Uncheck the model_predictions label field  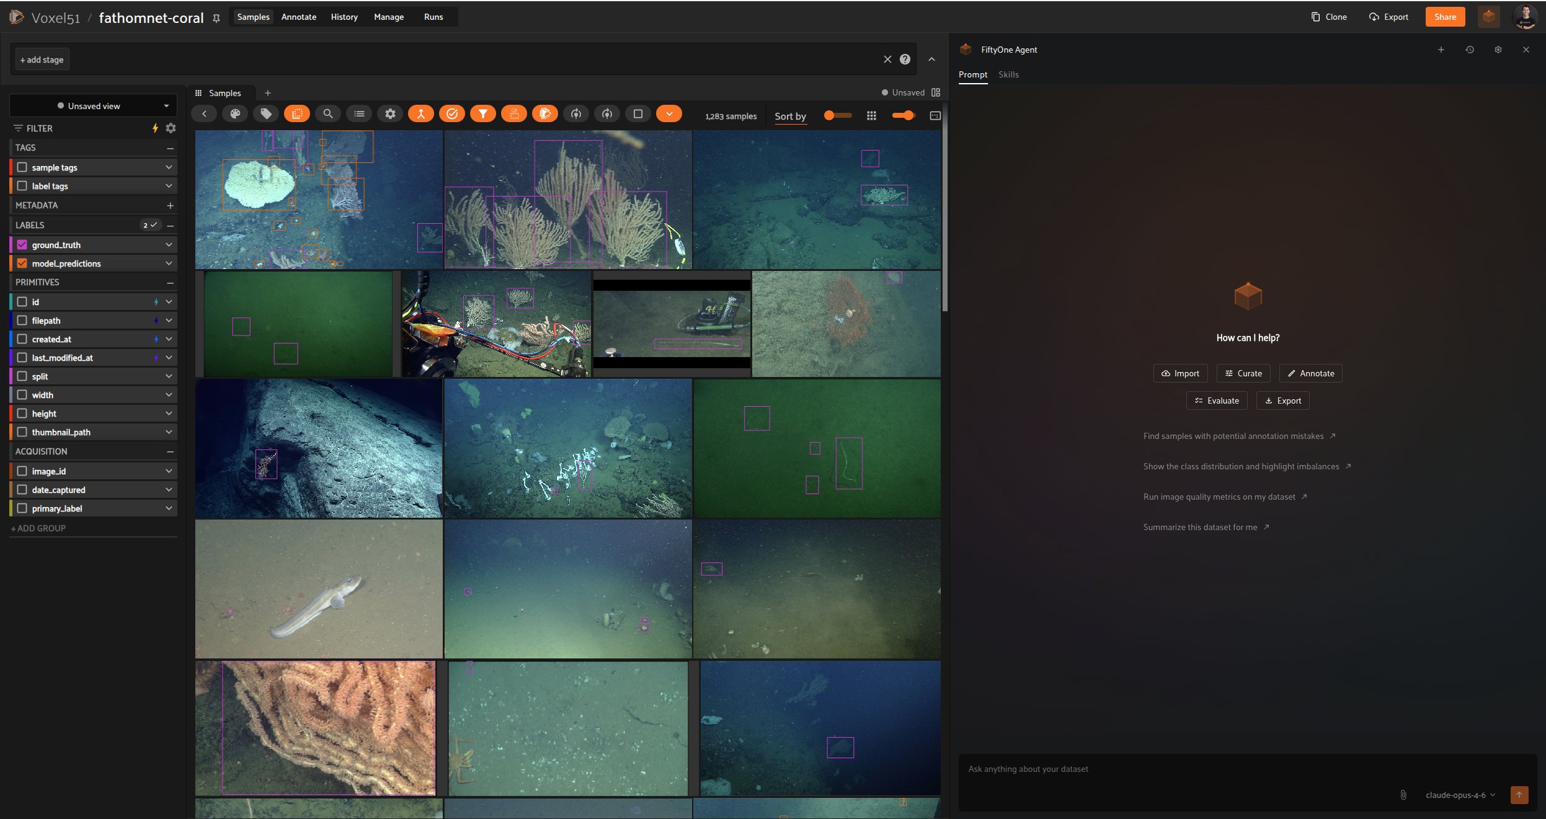pos(22,263)
